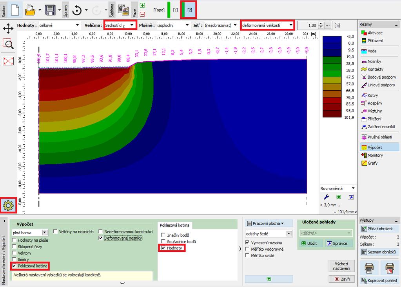Click Výchozí nastavení button

pyautogui.click(x=341, y=266)
